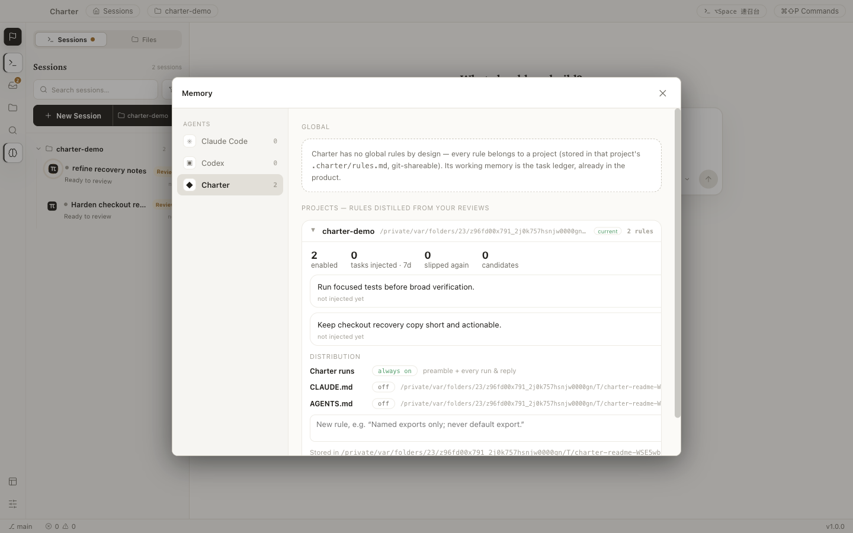Close the Memory dialog

662,93
